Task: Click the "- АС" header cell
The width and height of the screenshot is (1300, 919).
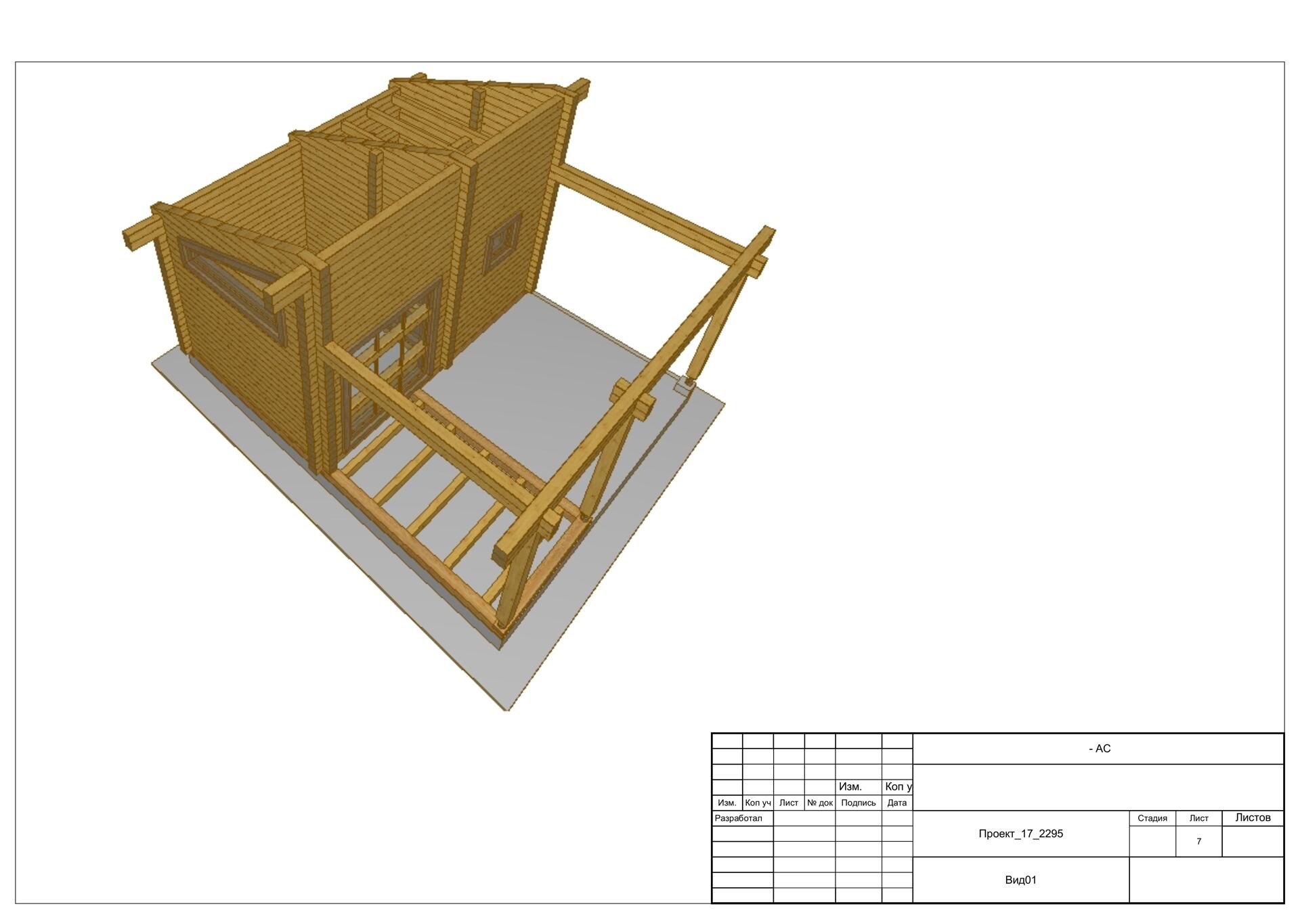Action: click(1099, 748)
